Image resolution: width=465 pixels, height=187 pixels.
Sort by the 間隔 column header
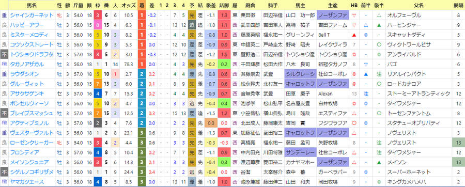(459, 5)
